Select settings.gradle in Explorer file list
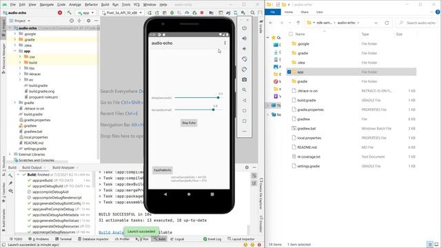Viewport: 441px width, 248px height. pyautogui.click(x=308, y=166)
